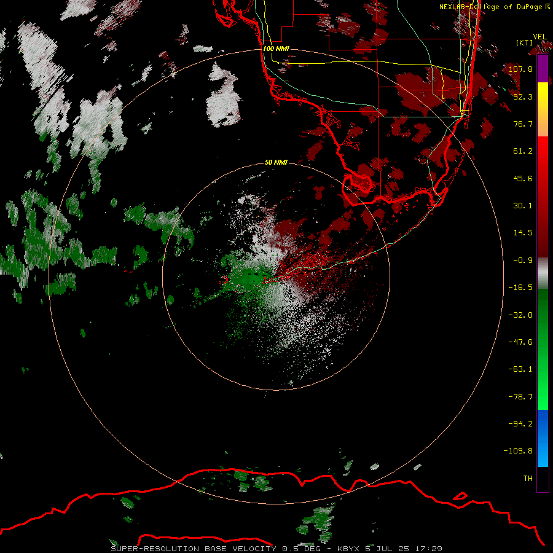Click the -16.5 velocity scale value
Screen dimensions: 553x553
point(520,288)
